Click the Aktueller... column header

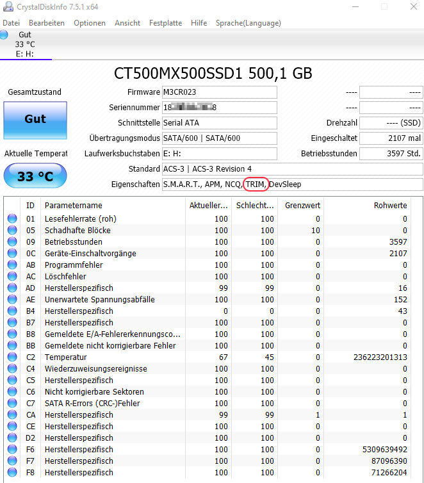pyautogui.click(x=208, y=206)
